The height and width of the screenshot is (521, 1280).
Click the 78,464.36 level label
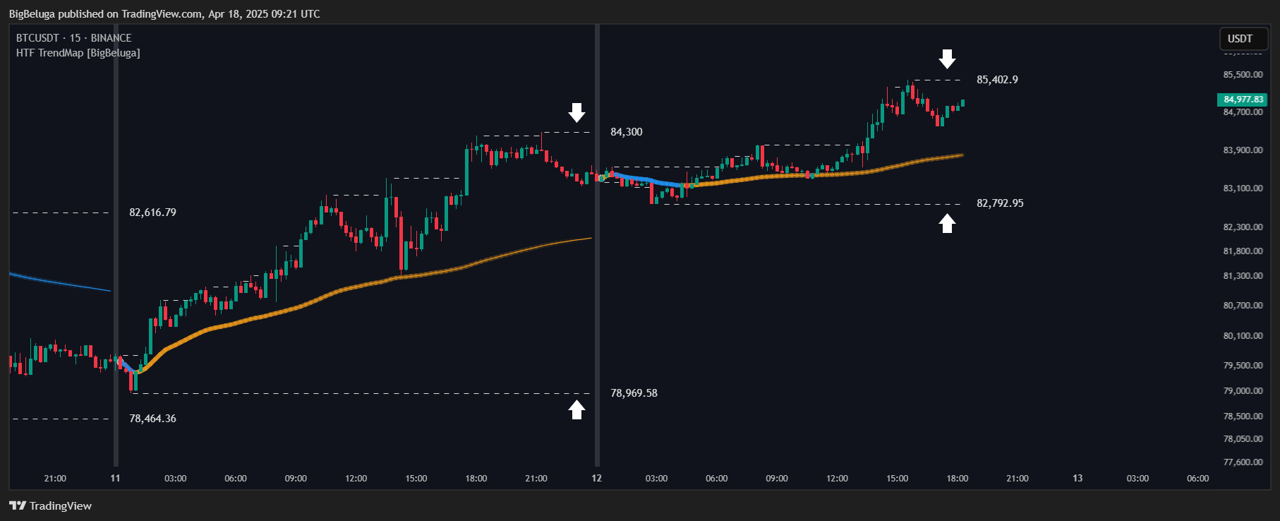152,419
